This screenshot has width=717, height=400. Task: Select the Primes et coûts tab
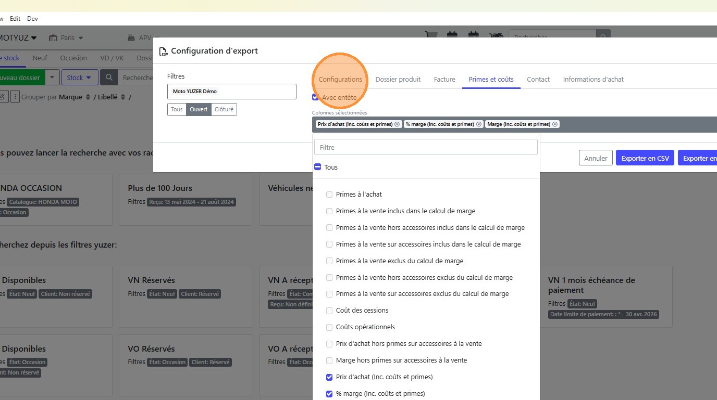491,80
